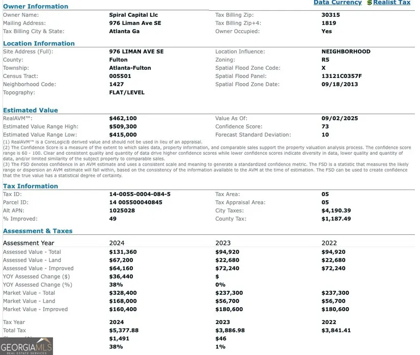Click the Owner Information section heading
This screenshot has width=420, height=355.
(x=36, y=7)
